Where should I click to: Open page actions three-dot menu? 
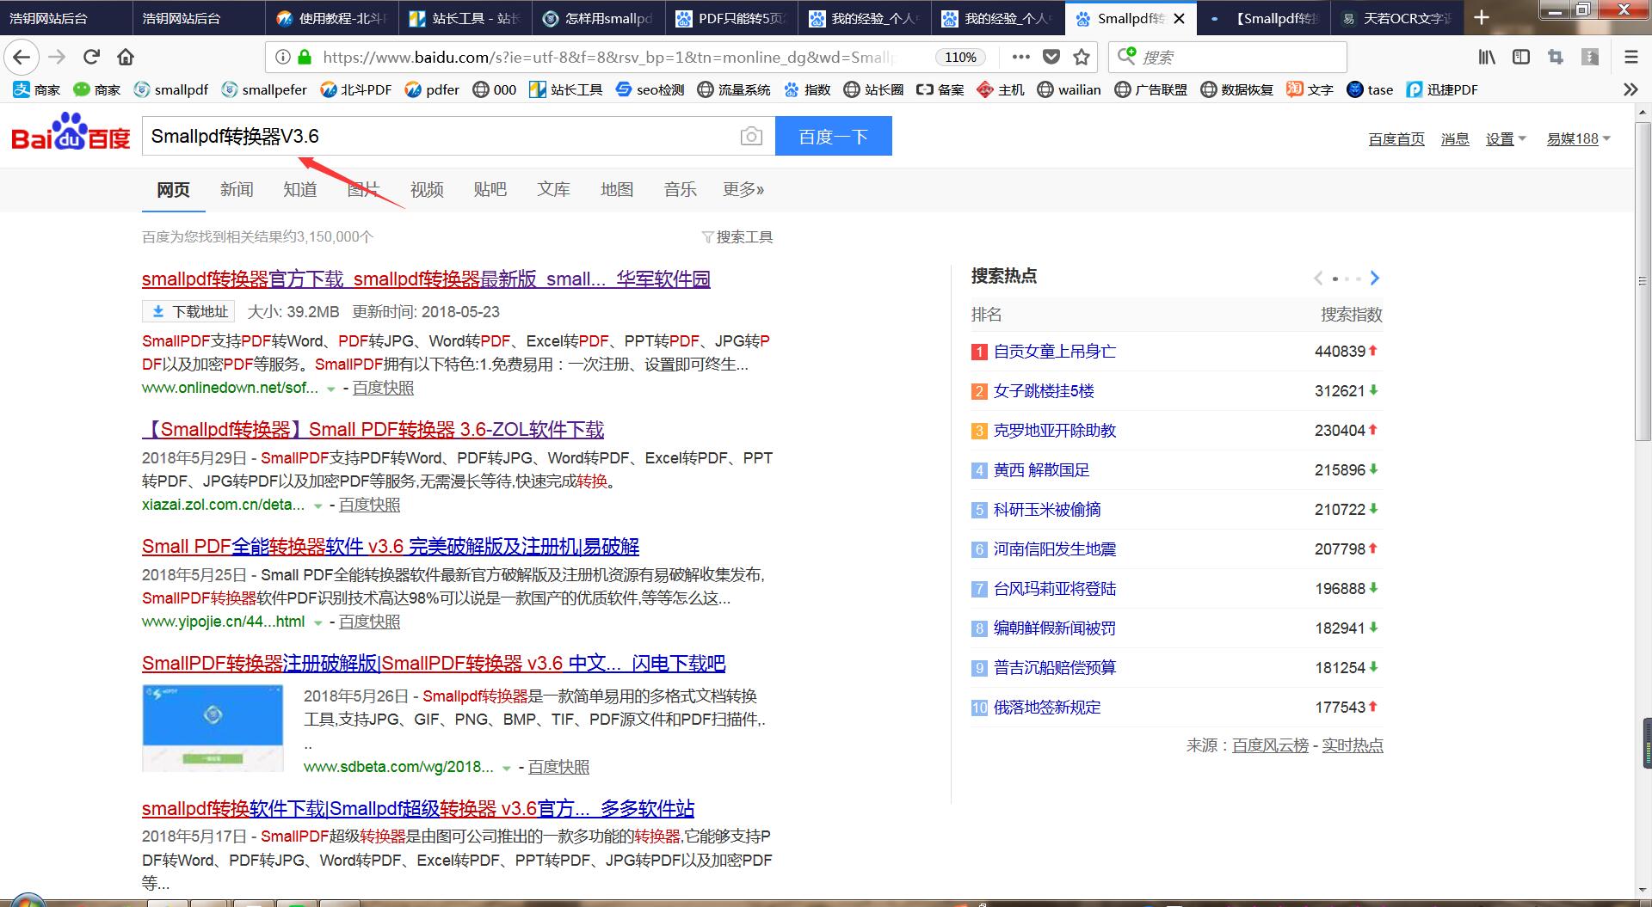click(x=1021, y=58)
